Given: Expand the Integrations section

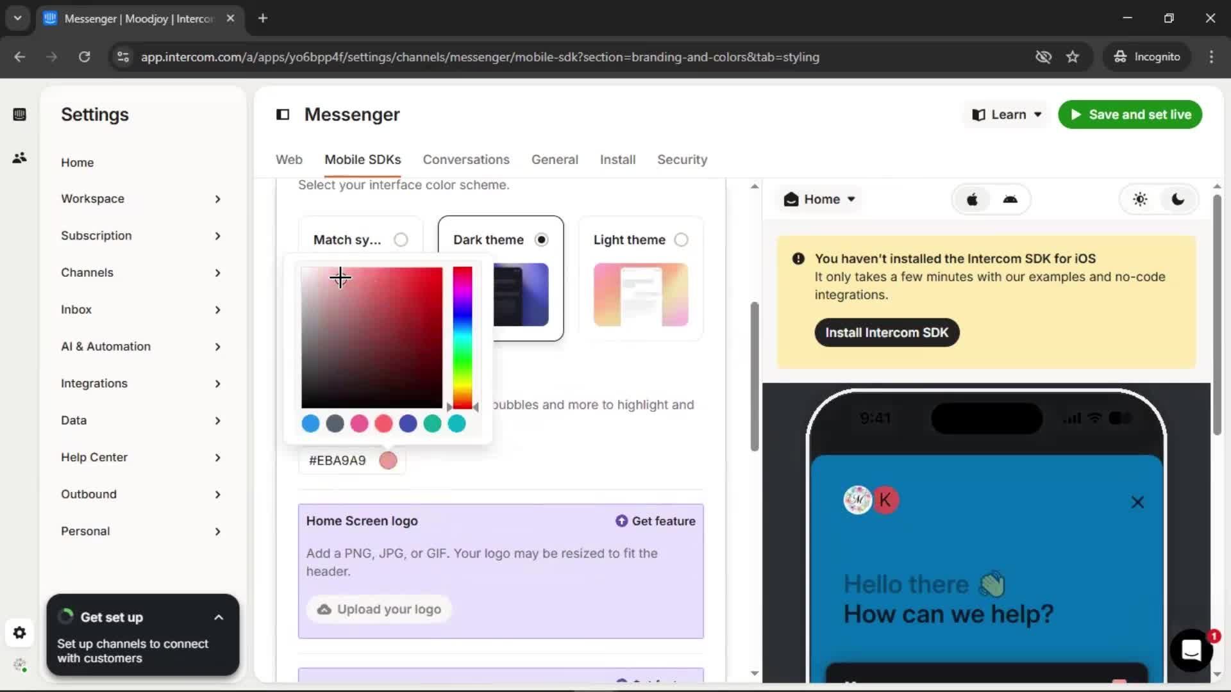Looking at the screenshot, I should 141,384.
